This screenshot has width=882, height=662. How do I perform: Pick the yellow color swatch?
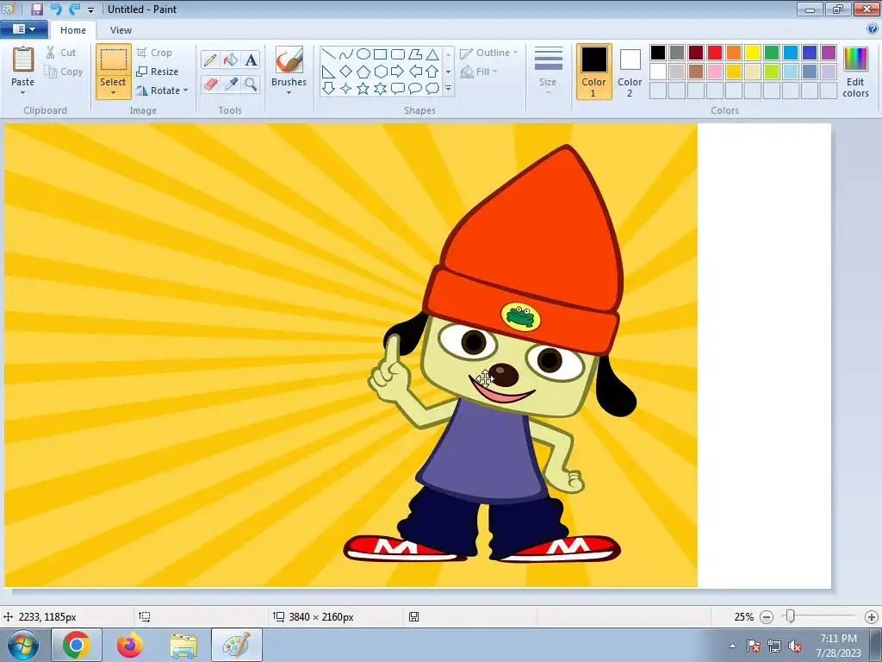tap(753, 53)
